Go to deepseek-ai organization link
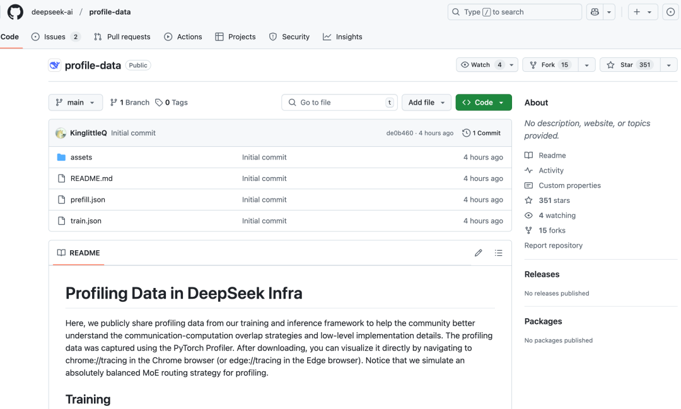Viewport: 681px width, 409px height. click(52, 12)
